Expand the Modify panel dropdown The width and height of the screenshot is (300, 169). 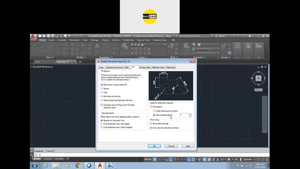point(81,57)
